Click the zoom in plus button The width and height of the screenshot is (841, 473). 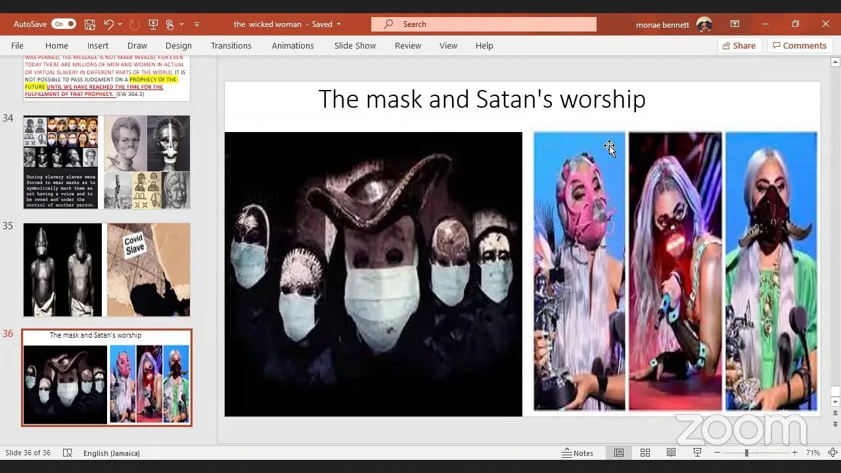tap(794, 453)
